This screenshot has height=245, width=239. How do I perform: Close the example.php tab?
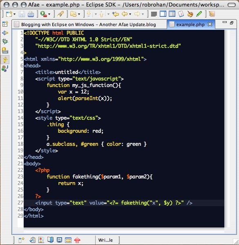click(210, 24)
